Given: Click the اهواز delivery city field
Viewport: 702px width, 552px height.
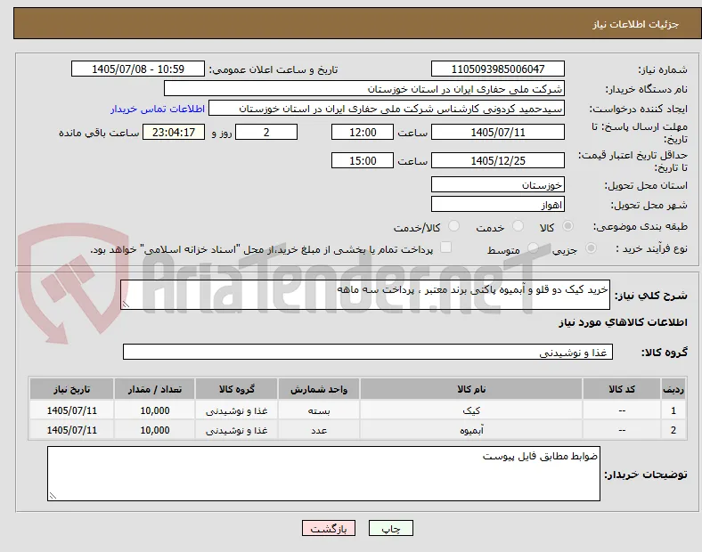Looking at the screenshot, I should pos(497,204).
